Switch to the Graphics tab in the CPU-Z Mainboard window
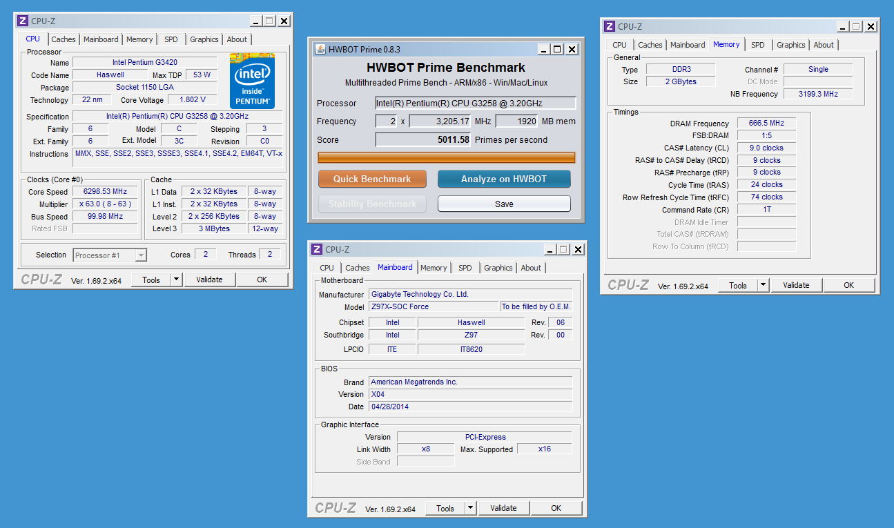The width and height of the screenshot is (894, 528). click(498, 268)
